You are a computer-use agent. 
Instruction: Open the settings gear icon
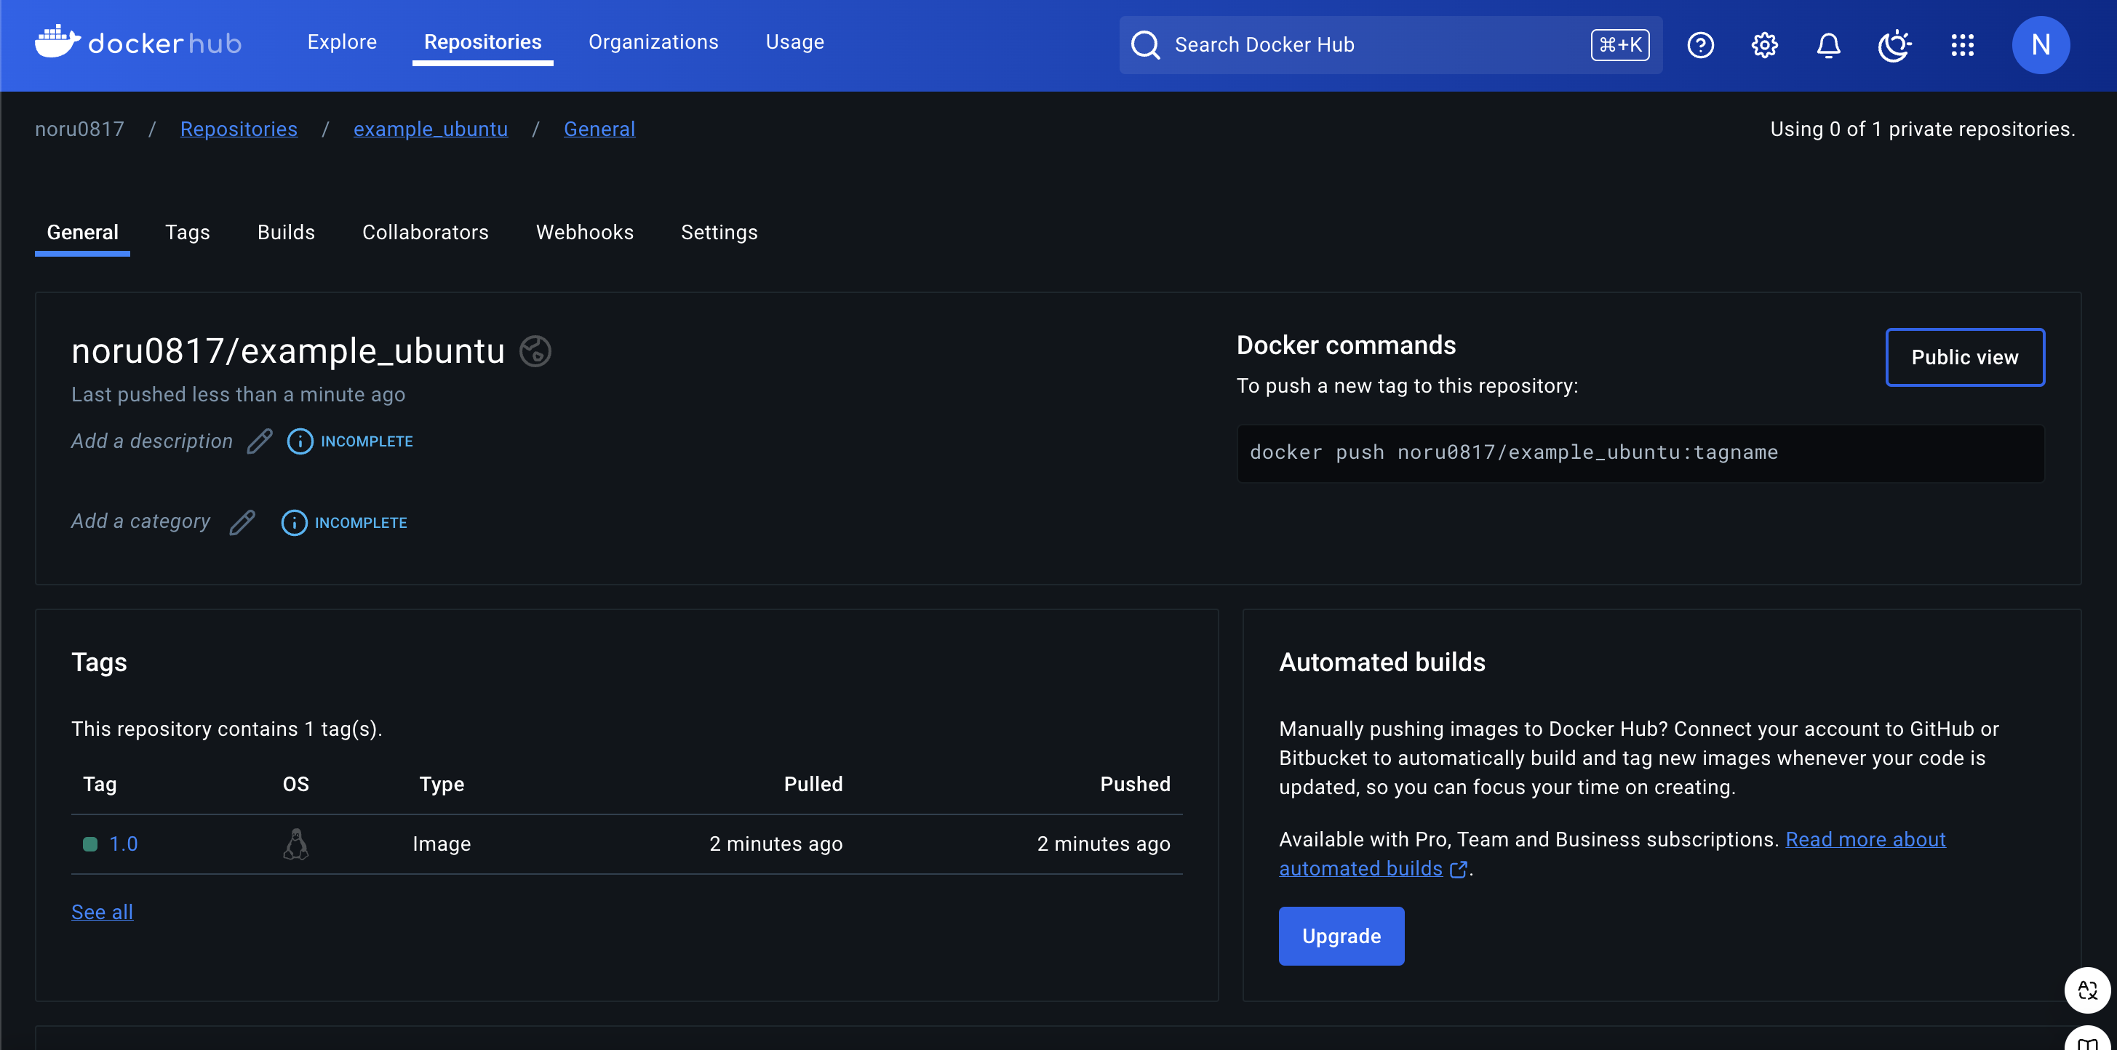[1764, 44]
